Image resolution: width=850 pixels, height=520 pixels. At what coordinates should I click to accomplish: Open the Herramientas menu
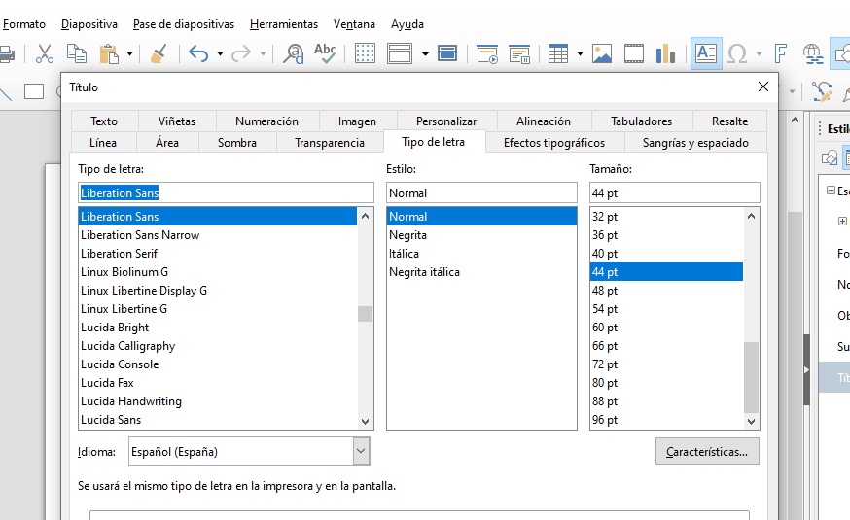[x=284, y=24]
